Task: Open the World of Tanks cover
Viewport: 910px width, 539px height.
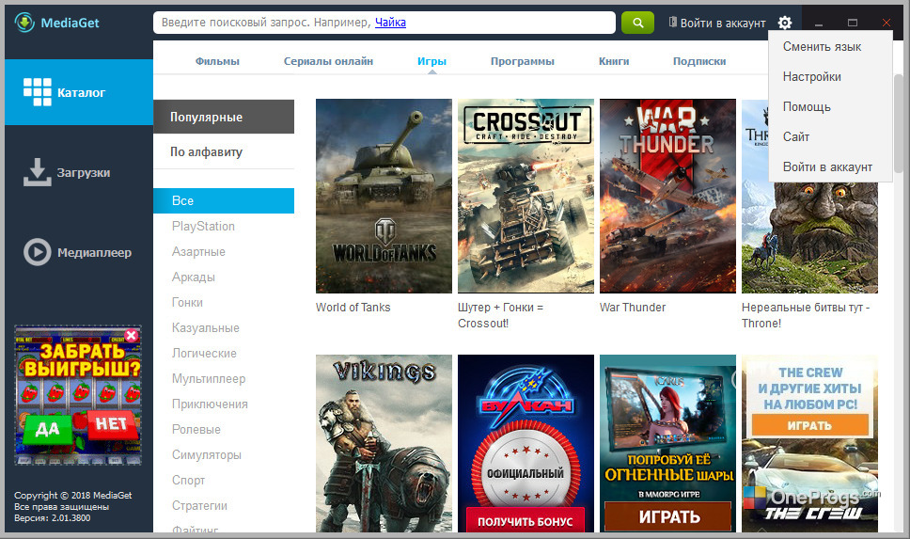Action: tap(384, 196)
